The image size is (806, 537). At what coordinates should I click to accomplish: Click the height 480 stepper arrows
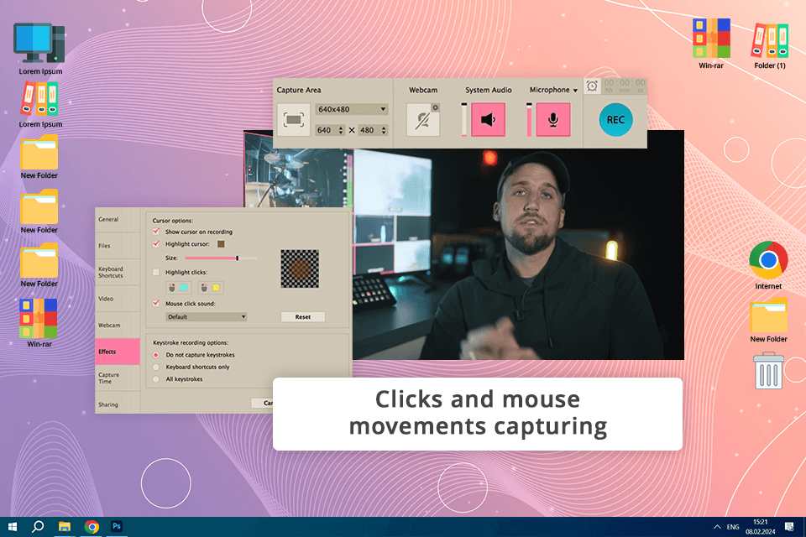[x=384, y=131]
